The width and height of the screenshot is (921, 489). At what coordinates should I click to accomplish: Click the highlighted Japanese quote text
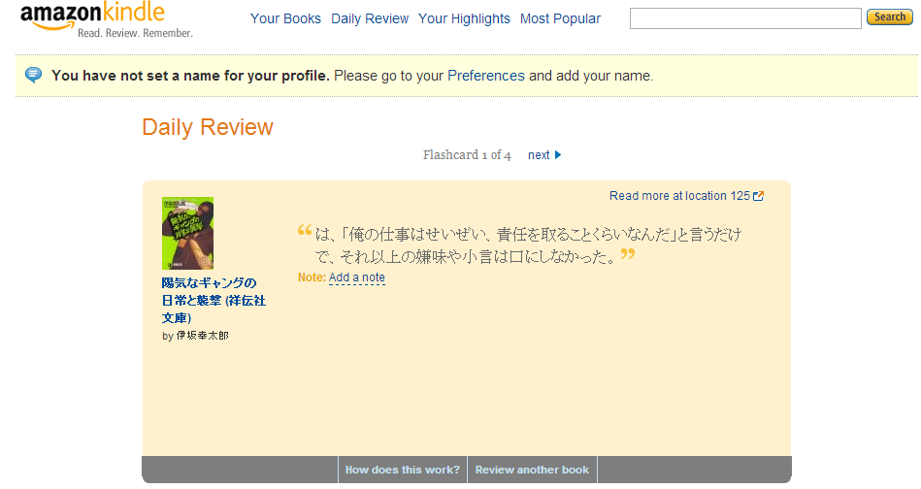tap(527, 245)
